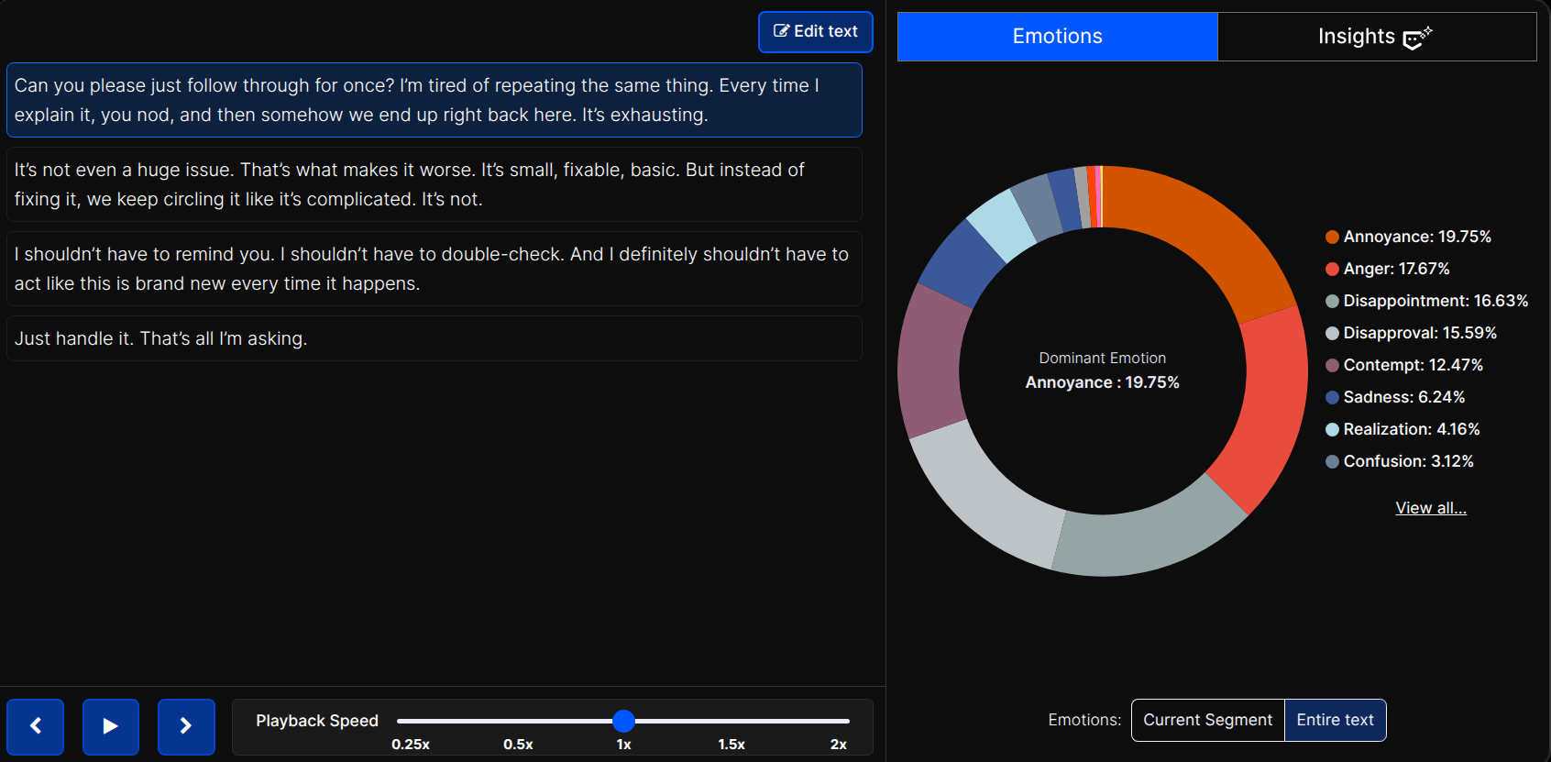Toggle the Anger legend entry
Screen dimensions: 1551x762
pyautogui.click(x=1396, y=269)
